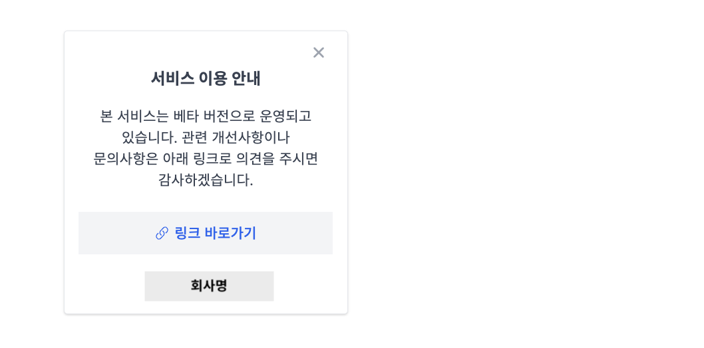Screen dimensions: 704x348
Task: Click the line starting with 문의사항은 아래
Action: pos(206,159)
